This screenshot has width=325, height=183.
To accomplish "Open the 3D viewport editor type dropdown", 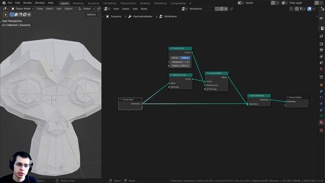I will pos(6,9).
